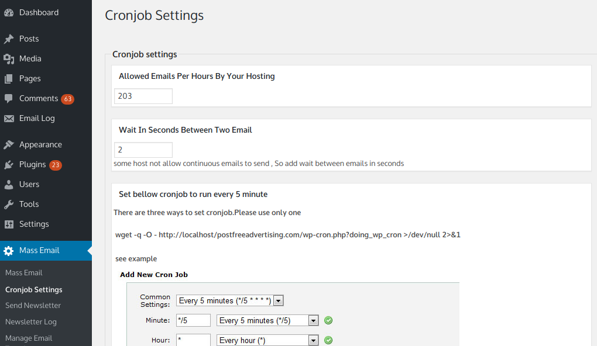Click the Mass Email gear icon
This screenshot has width=597, height=346.
pyautogui.click(x=9, y=251)
